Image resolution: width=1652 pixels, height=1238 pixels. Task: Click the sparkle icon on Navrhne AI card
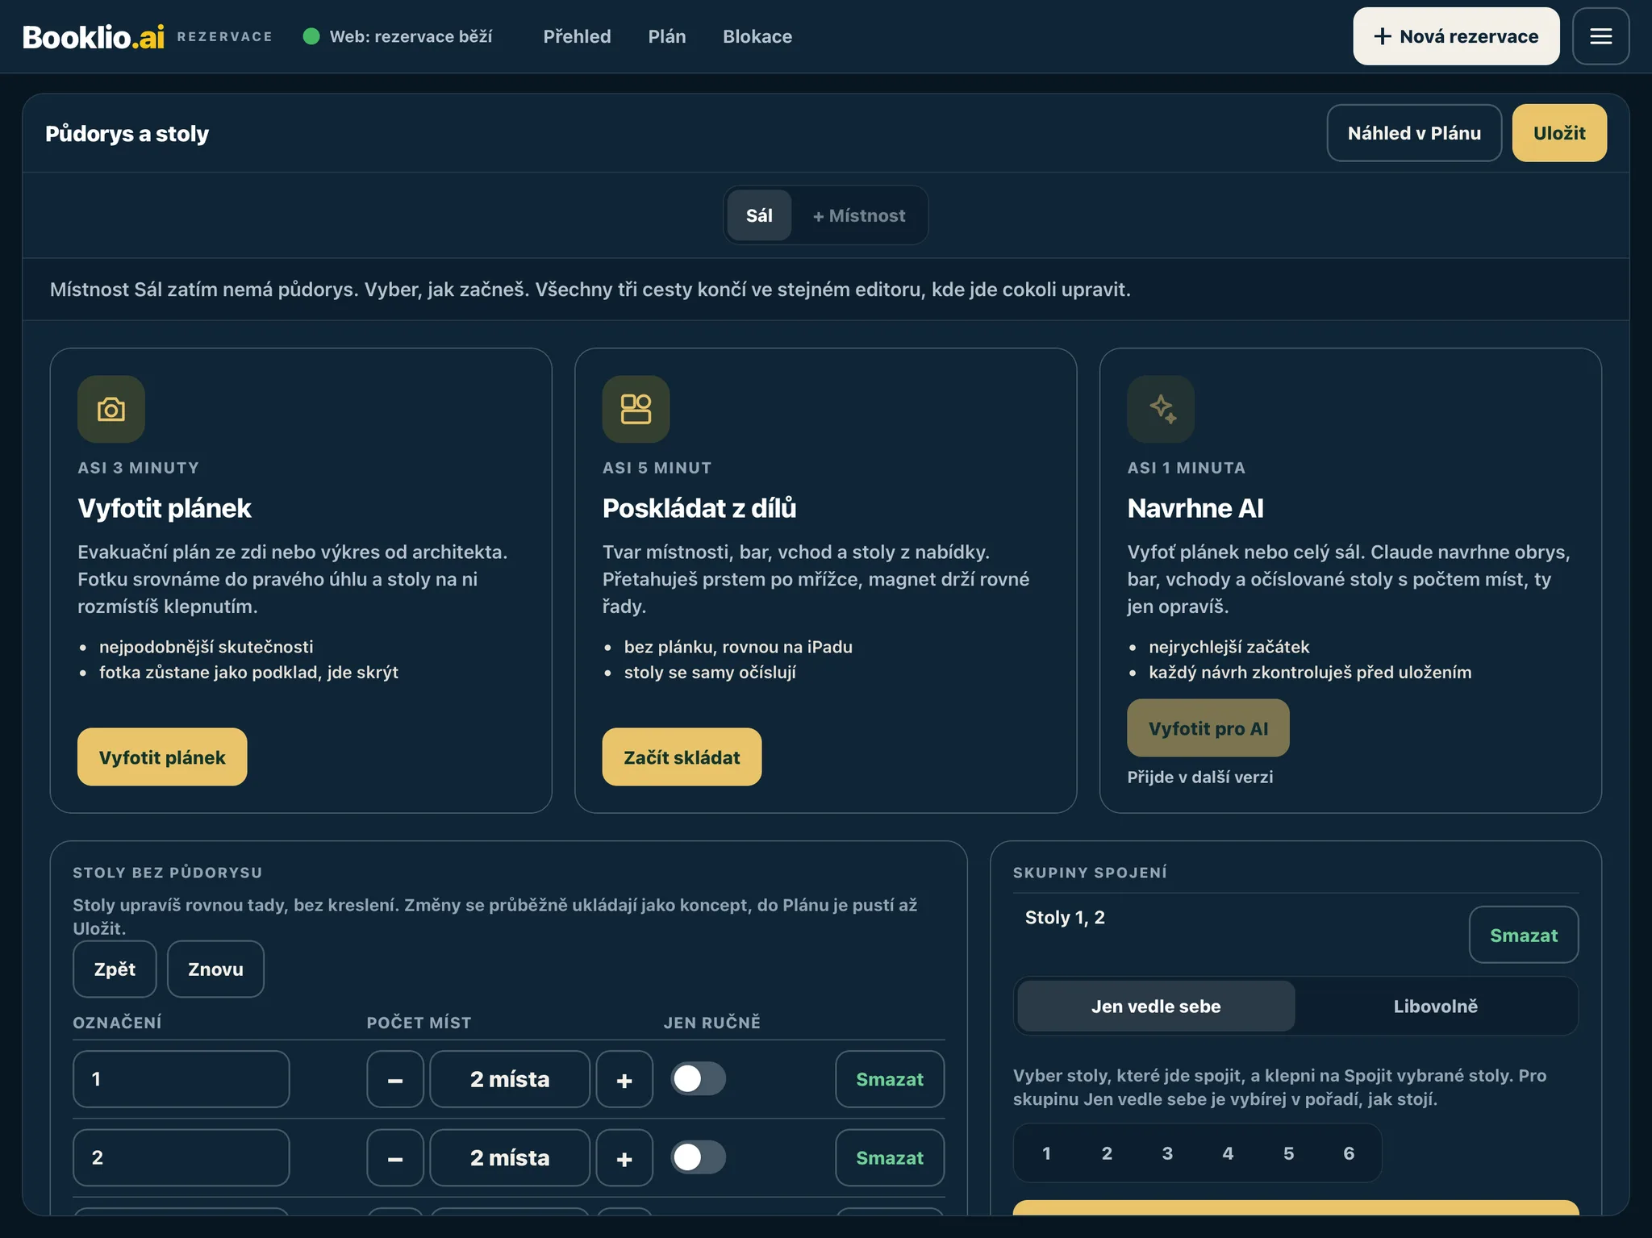coord(1161,409)
